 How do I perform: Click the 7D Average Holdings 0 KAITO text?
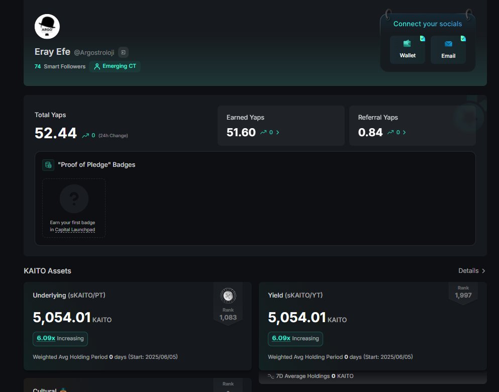coord(315,376)
